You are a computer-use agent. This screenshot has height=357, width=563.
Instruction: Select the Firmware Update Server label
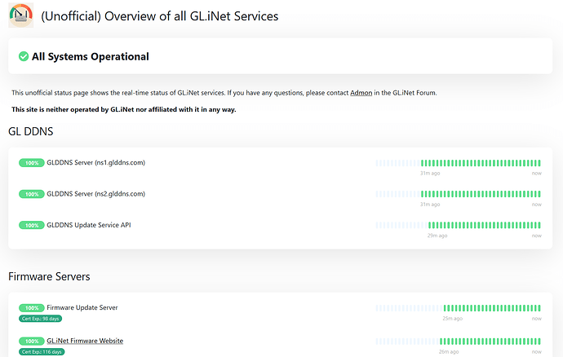(x=82, y=307)
